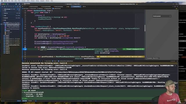This screenshot has width=186, height=104.
Task: Select stack frame 1 closure in DashboardView
Action: (12, 26)
